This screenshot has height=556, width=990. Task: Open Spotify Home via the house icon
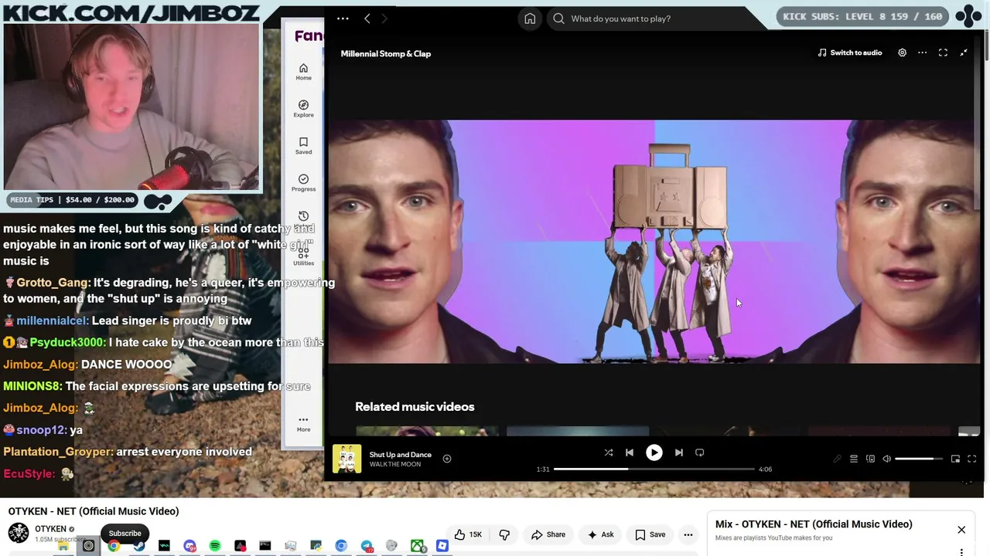tap(530, 19)
